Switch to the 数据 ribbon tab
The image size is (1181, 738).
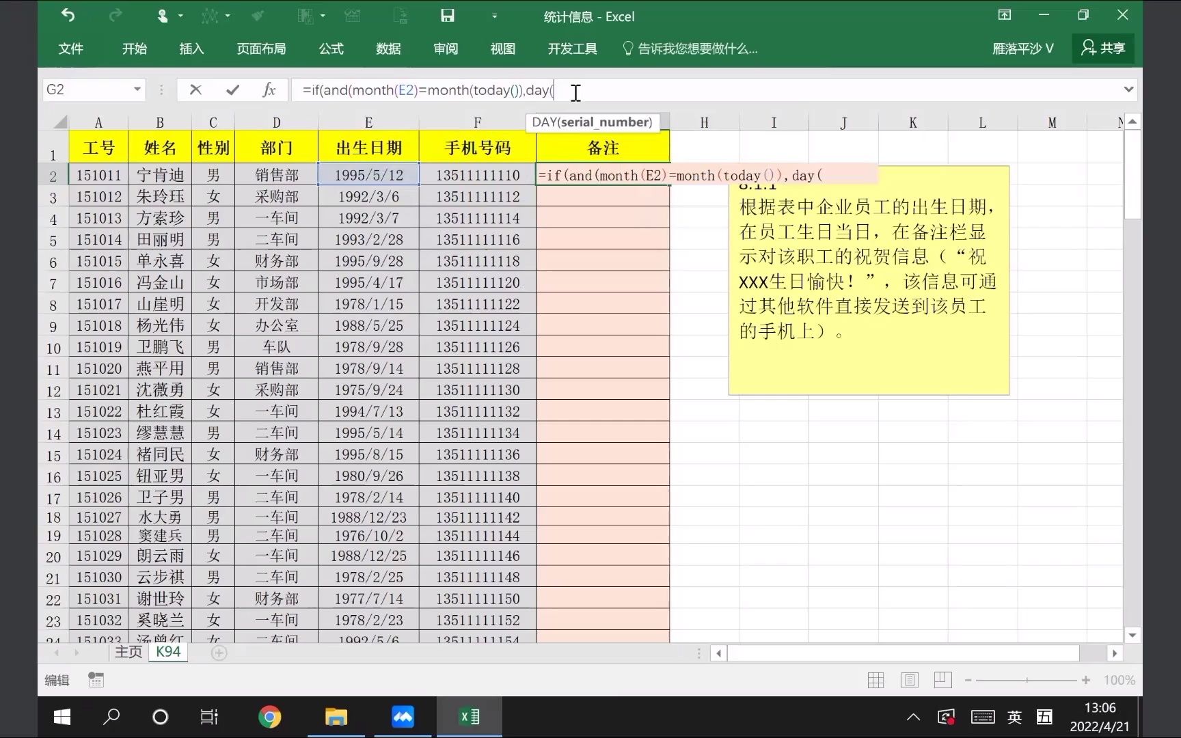click(x=388, y=49)
